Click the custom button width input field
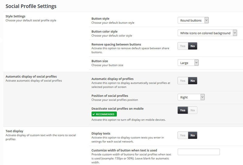The height and width of the screenshot is (165, 243). [x=199, y=152]
